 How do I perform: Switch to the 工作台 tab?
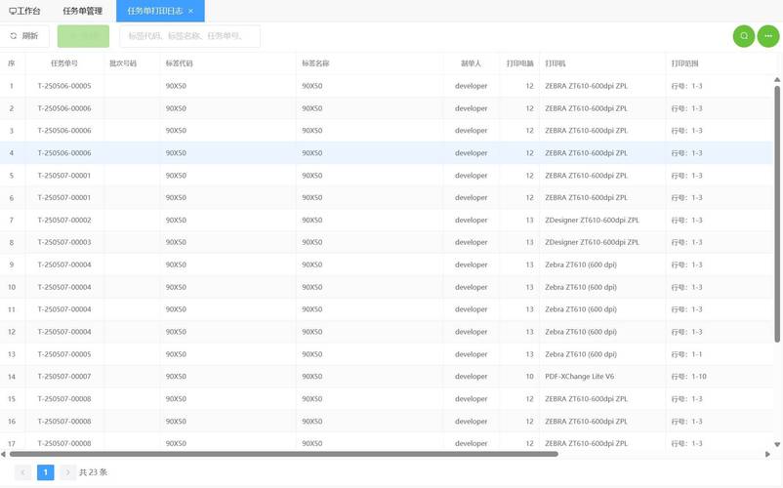point(25,11)
